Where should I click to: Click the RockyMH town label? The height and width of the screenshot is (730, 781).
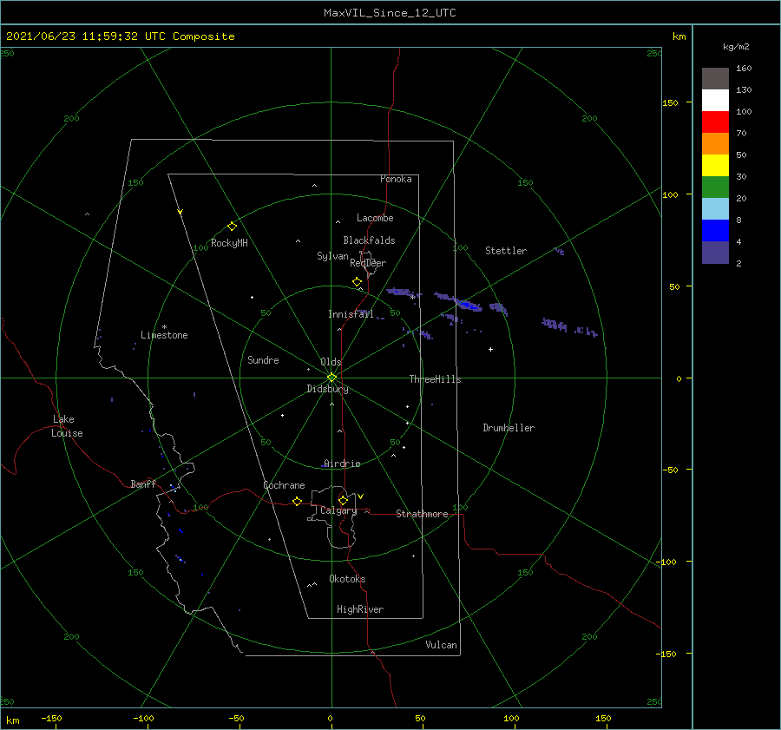point(229,243)
